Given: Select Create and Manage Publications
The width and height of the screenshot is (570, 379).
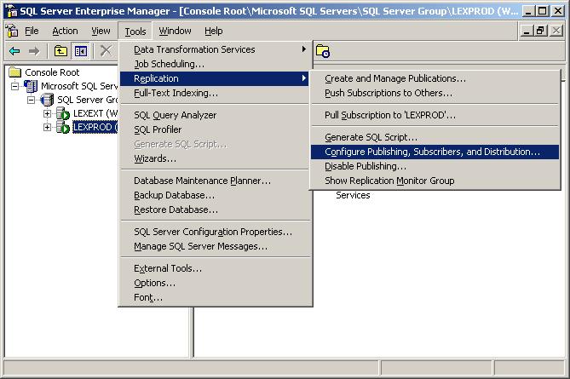Looking at the screenshot, I should click(435, 78).
